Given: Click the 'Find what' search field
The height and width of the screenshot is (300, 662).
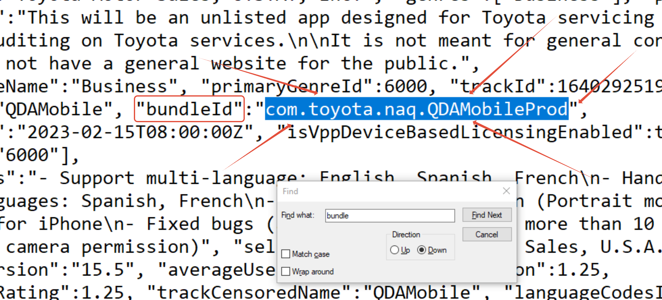Looking at the screenshot, I should click(x=390, y=216).
